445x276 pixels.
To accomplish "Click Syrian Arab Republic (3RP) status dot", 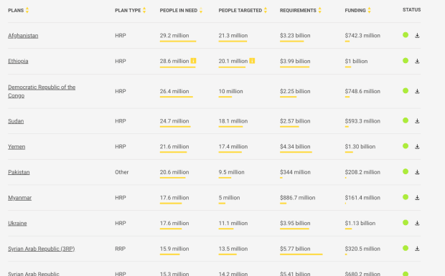I will pos(406,248).
